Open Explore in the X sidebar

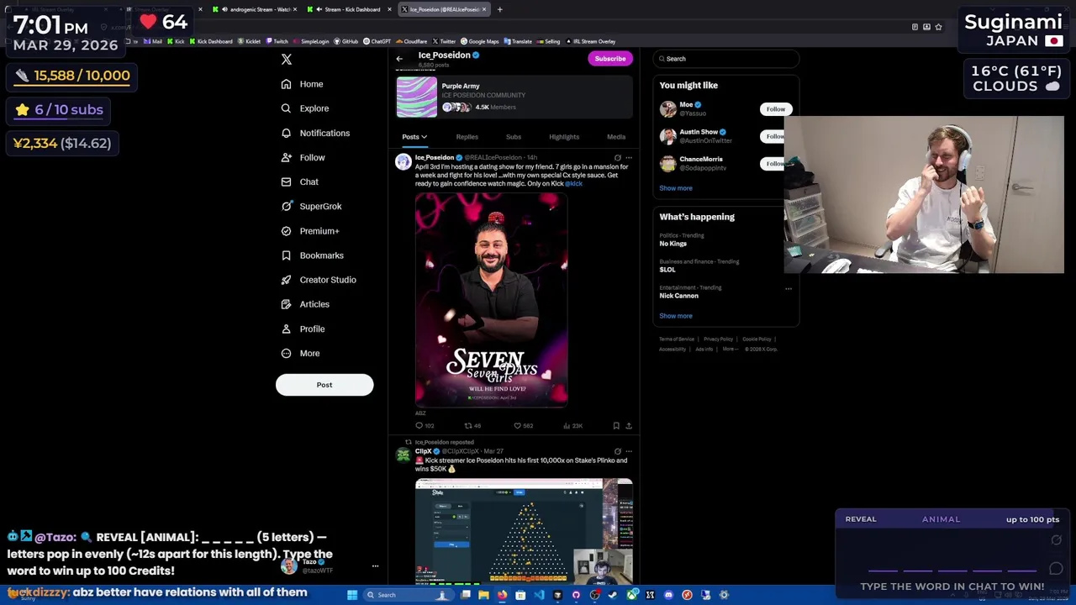(x=305, y=108)
